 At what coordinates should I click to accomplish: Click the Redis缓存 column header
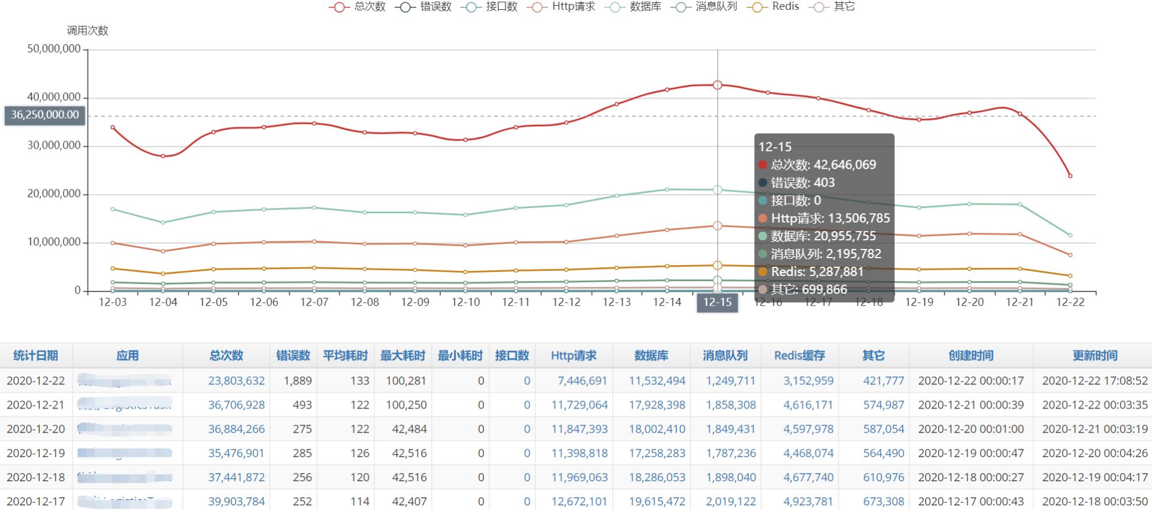coord(799,356)
